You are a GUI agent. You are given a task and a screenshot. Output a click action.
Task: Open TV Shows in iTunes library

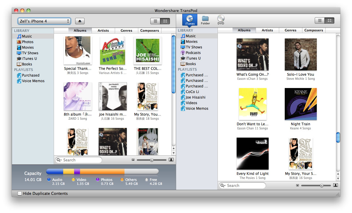[x=197, y=47]
